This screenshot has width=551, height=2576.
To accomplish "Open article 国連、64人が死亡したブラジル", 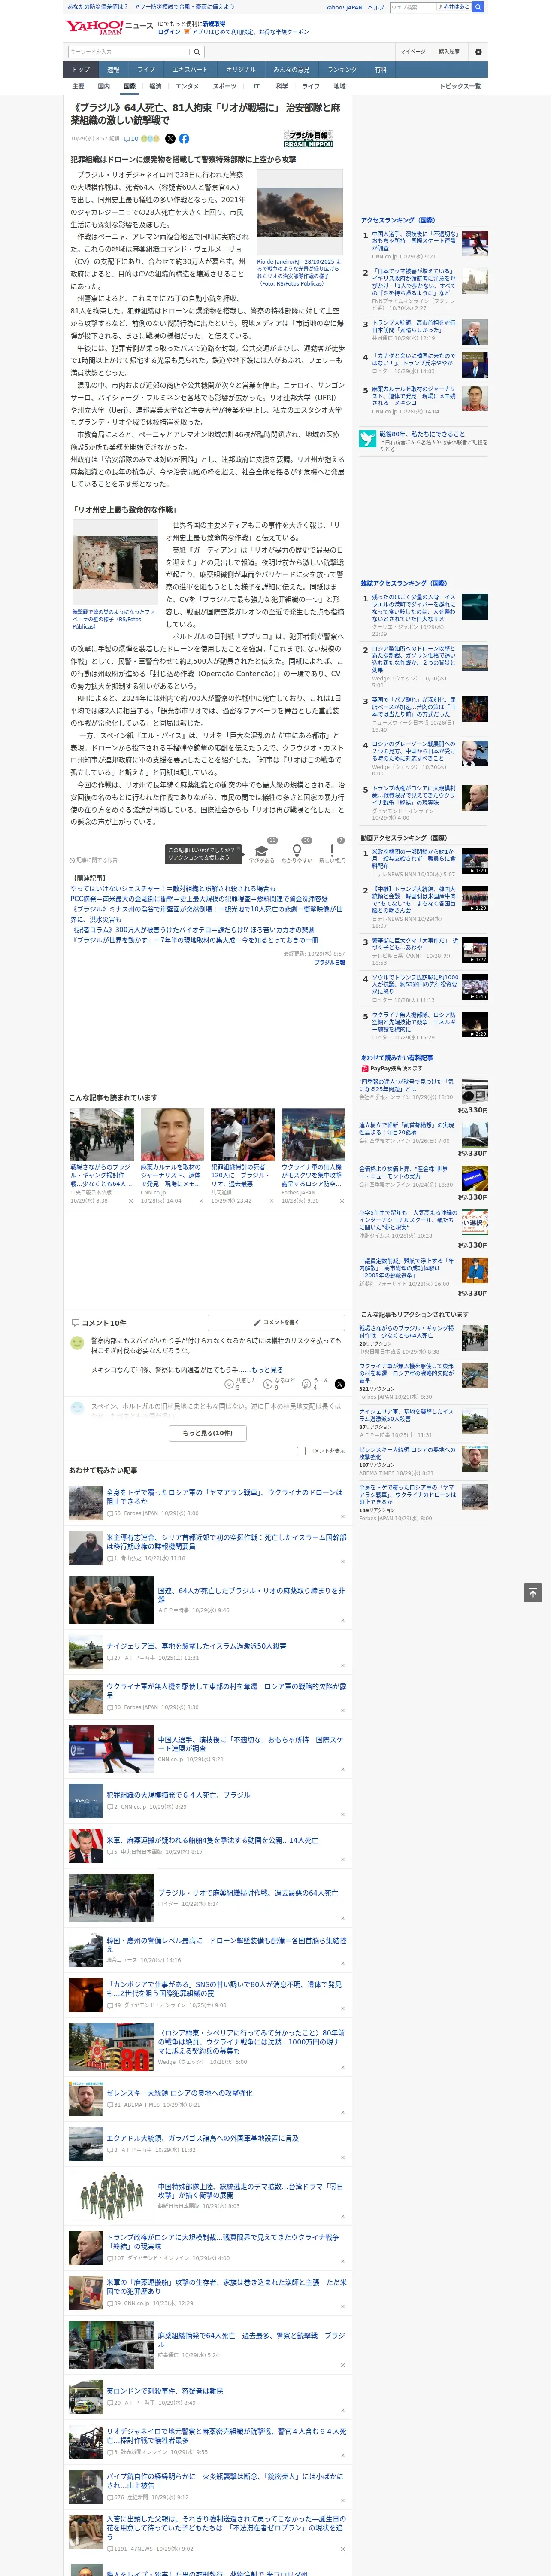I will pos(250,1594).
